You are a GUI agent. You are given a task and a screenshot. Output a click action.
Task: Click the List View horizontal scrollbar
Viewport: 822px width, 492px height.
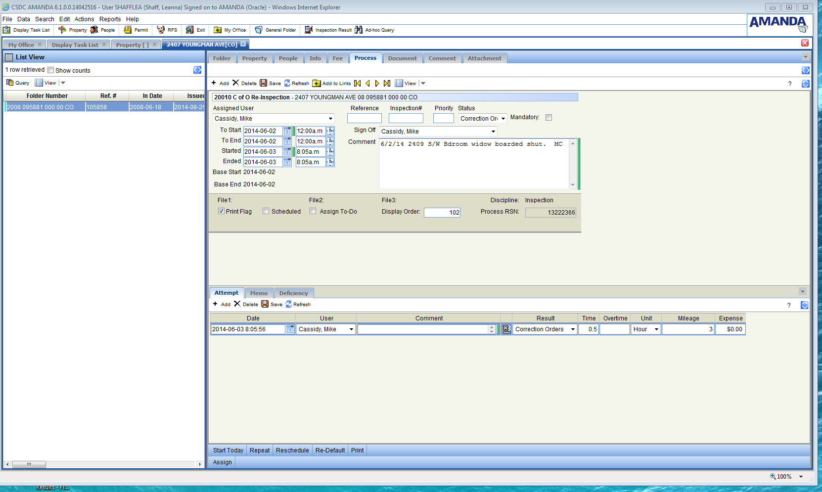point(29,464)
